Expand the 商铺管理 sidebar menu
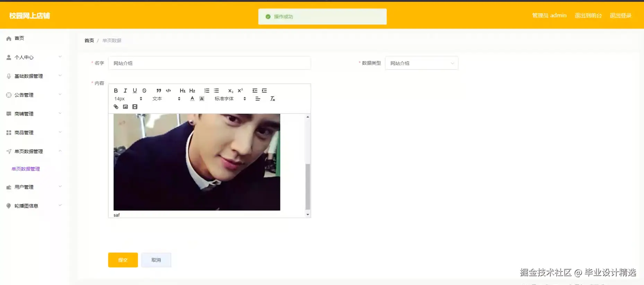 pyautogui.click(x=34, y=114)
